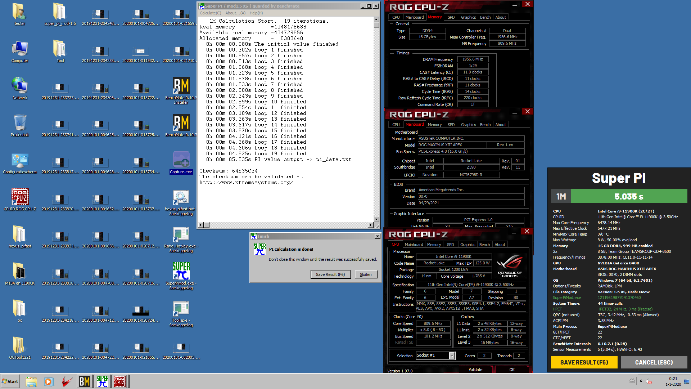Switch to Graphics tab in the CPU-Z window showing Motherboard info
The image size is (691, 389).
(468, 125)
